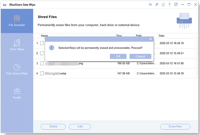Tick the checkbox for the .webp file
The height and width of the screenshot is (135, 200).
[x=42, y=73]
